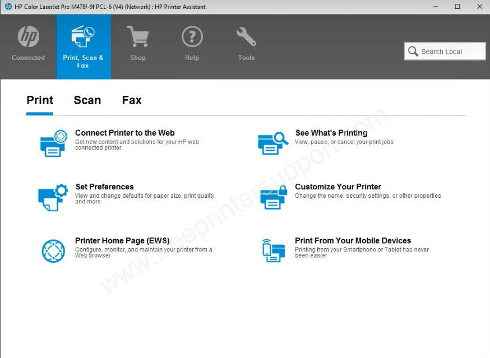Open the HP Connected icon

[29, 36]
